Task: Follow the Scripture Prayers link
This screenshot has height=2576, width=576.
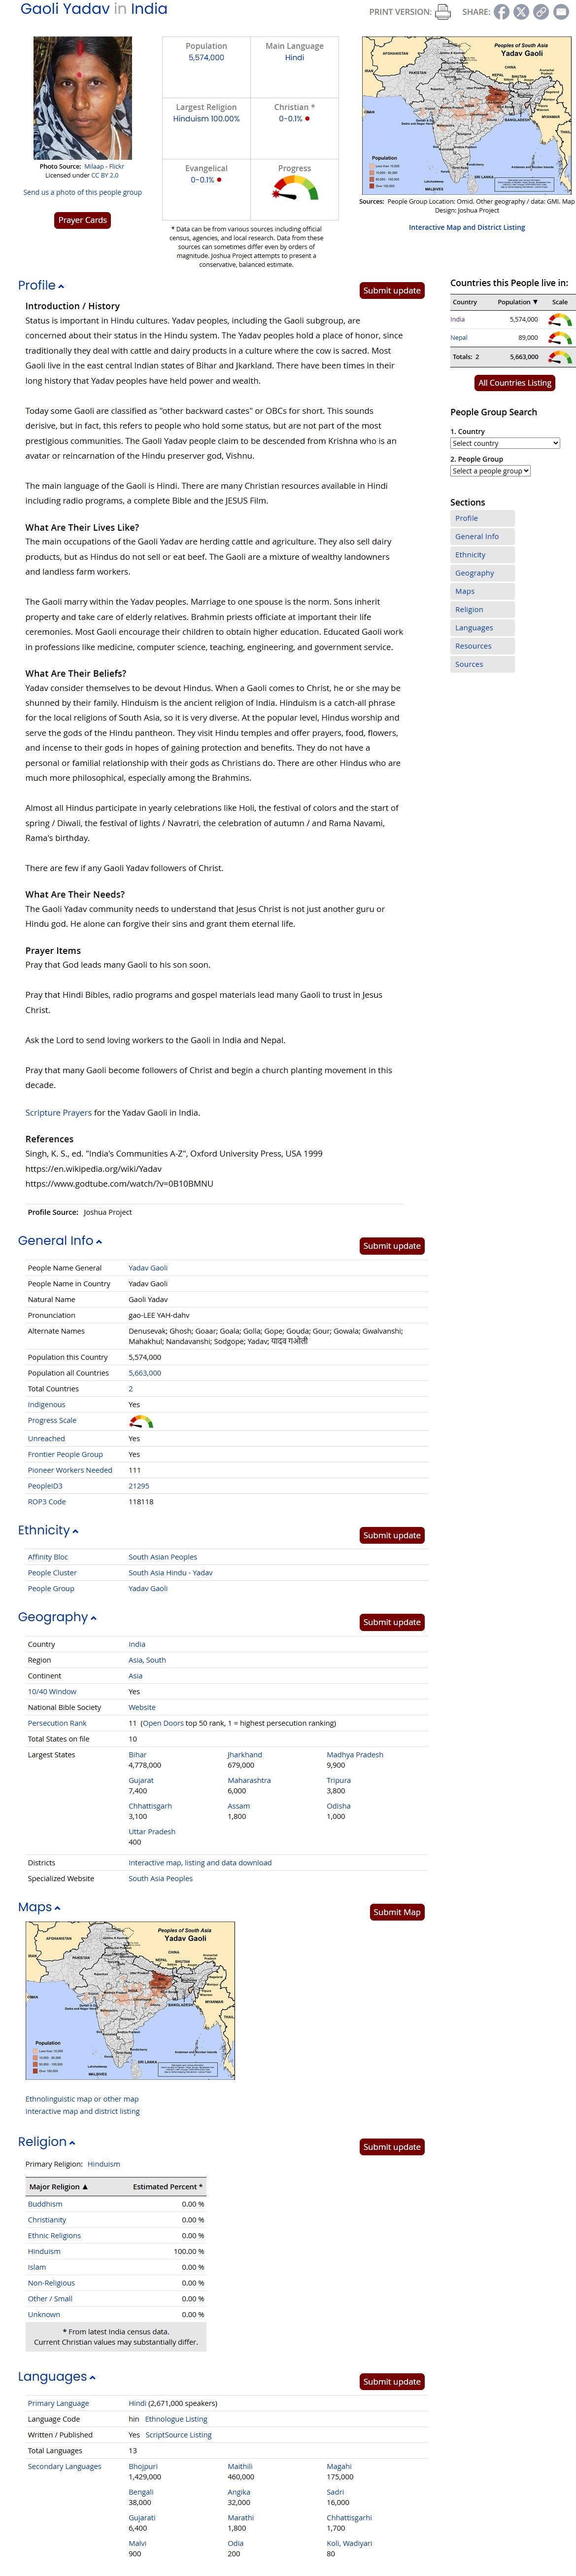Action: [x=58, y=1112]
